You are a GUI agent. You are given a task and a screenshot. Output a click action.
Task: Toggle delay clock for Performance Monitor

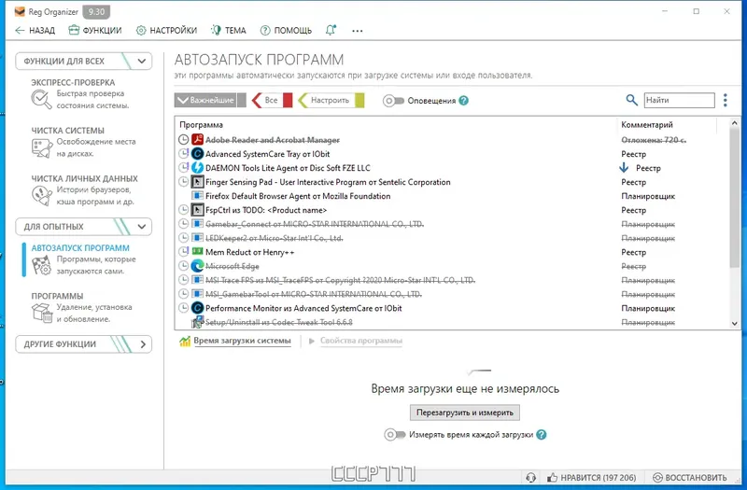point(183,308)
